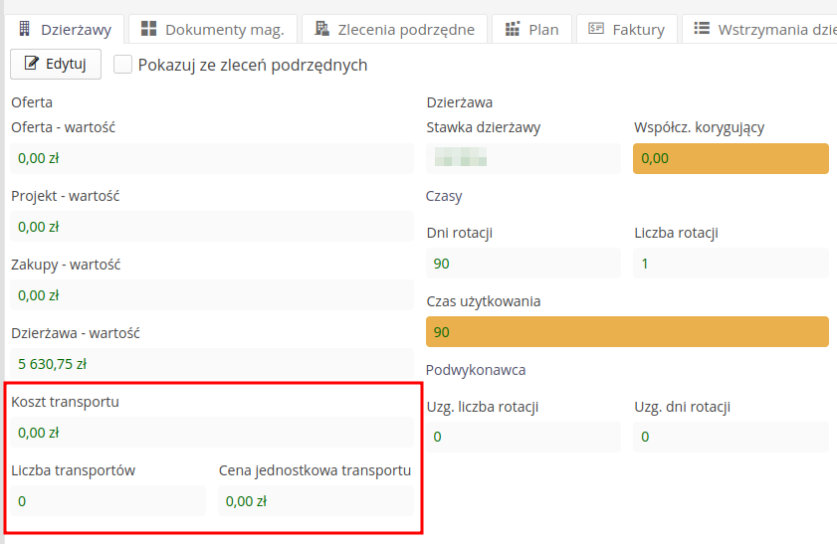Click the Współcz. korygujący orange field
The image size is (837, 544).
click(731, 158)
